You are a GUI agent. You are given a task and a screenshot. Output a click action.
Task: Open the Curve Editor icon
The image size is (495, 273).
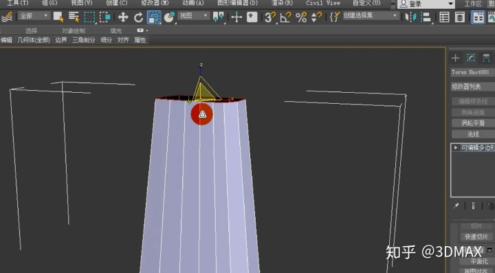[x=491, y=17]
